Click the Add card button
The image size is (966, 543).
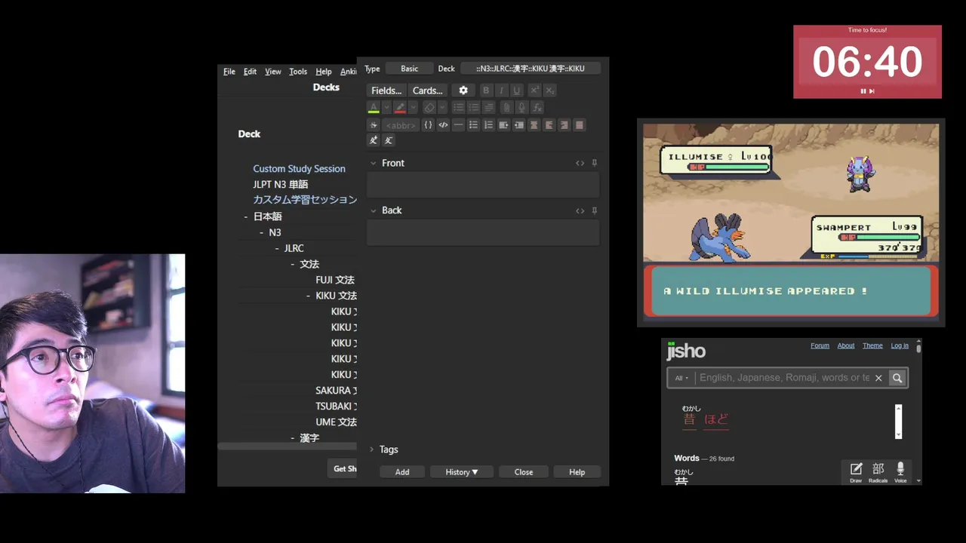(402, 472)
